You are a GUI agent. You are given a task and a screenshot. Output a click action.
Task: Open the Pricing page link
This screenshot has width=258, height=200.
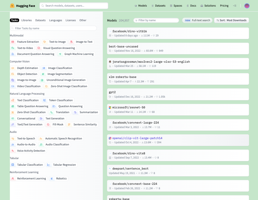click(x=224, y=6)
